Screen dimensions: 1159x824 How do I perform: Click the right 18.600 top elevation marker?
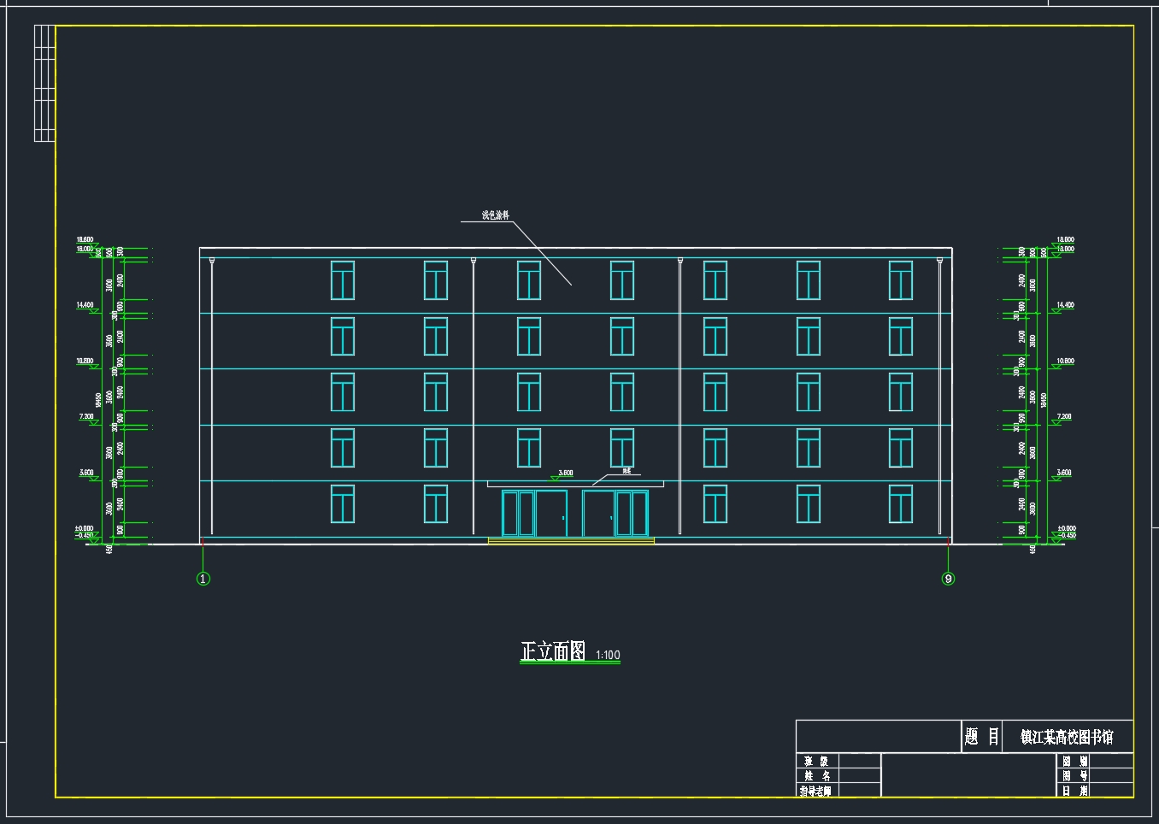[x=1065, y=240]
